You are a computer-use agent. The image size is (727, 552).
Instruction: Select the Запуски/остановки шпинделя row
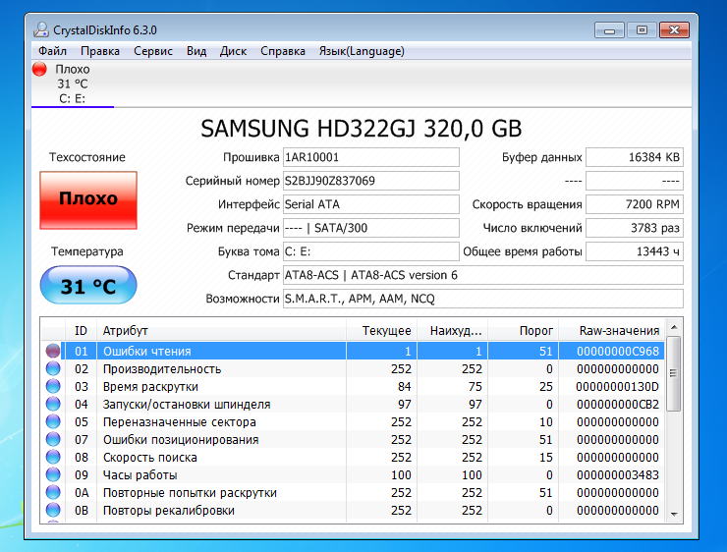tap(353, 404)
